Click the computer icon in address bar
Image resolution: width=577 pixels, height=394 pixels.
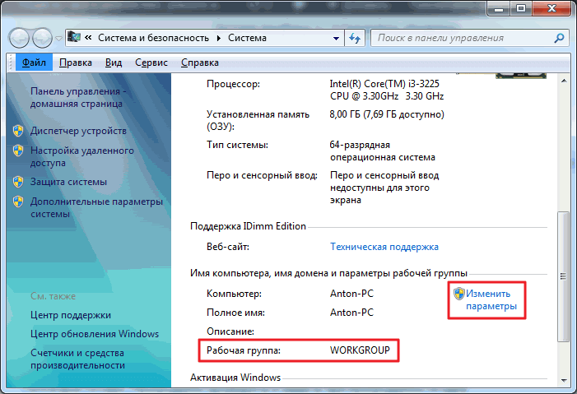(x=74, y=37)
